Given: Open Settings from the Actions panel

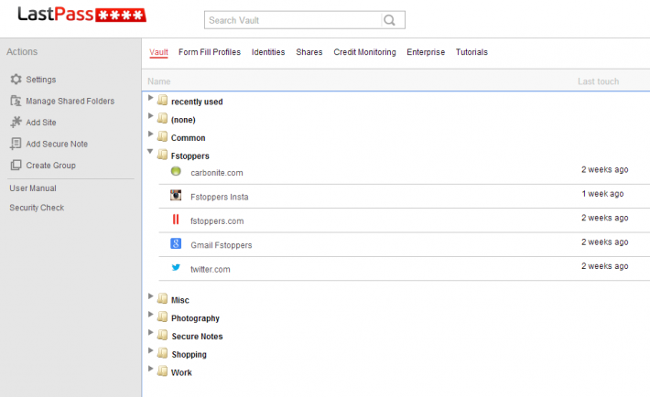Looking at the screenshot, I should (40, 80).
